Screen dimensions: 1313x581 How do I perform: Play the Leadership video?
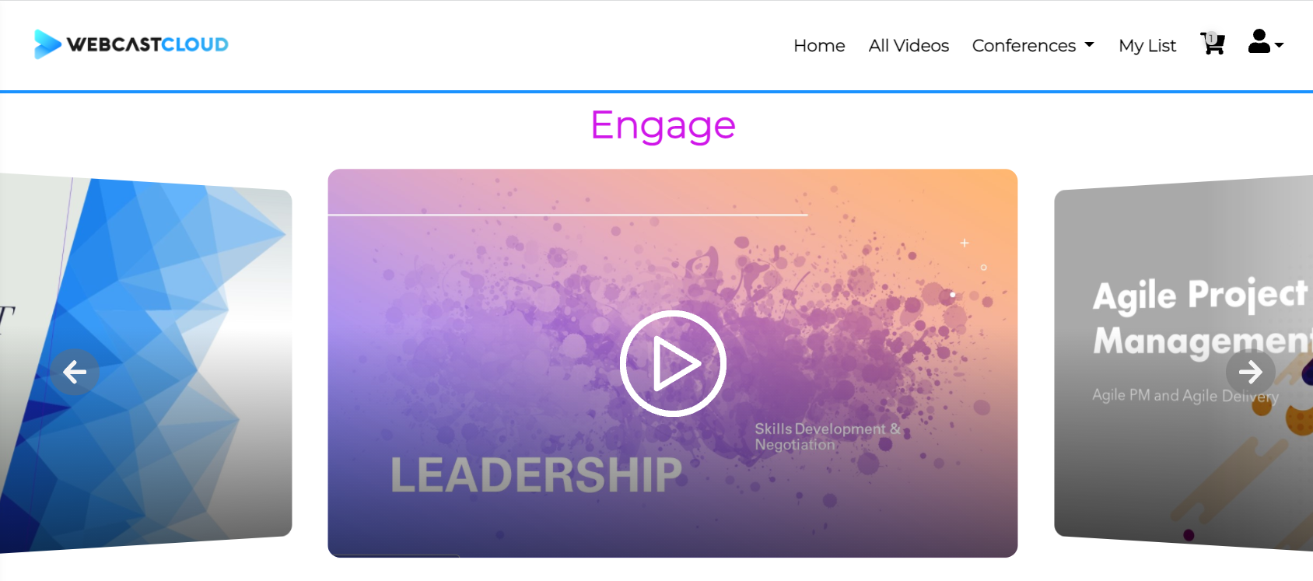tap(673, 363)
